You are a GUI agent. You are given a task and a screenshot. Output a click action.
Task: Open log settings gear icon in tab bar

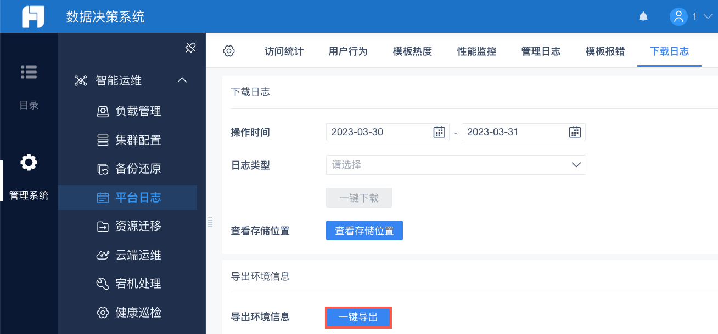[x=229, y=51]
